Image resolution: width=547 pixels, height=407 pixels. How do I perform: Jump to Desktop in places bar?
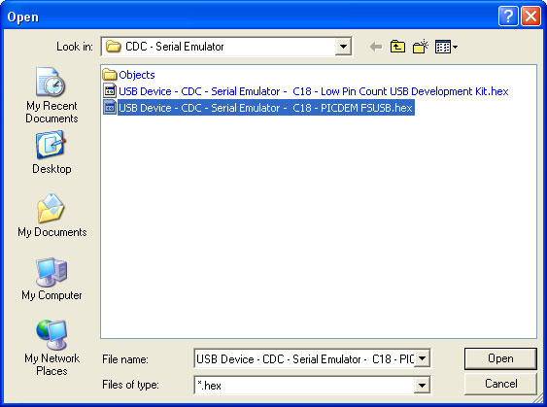coord(51,153)
